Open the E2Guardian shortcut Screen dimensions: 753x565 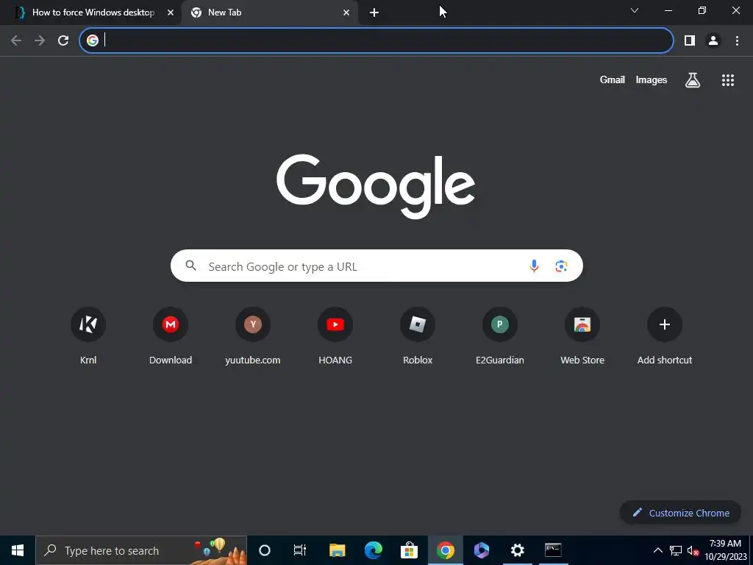[x=499, y=336]
